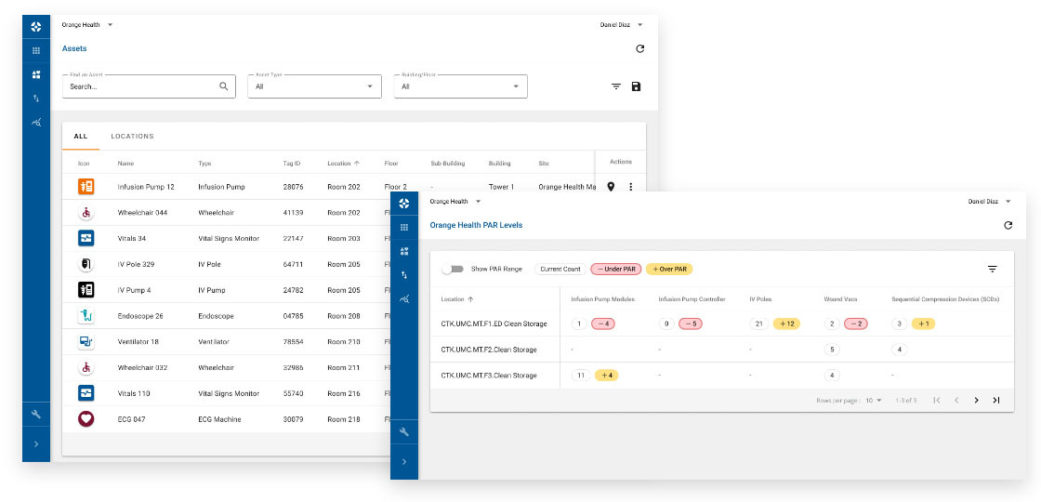
Task: Click the Find an Asset search field
Action: [x=149, y=86]
